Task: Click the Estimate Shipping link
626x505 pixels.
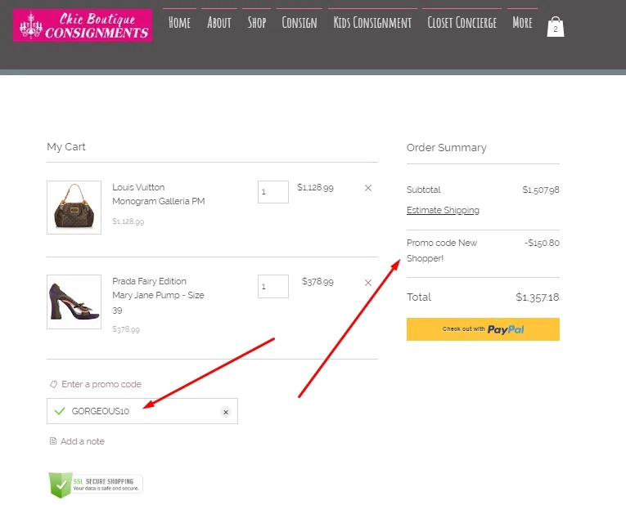Action: point(443,210)
